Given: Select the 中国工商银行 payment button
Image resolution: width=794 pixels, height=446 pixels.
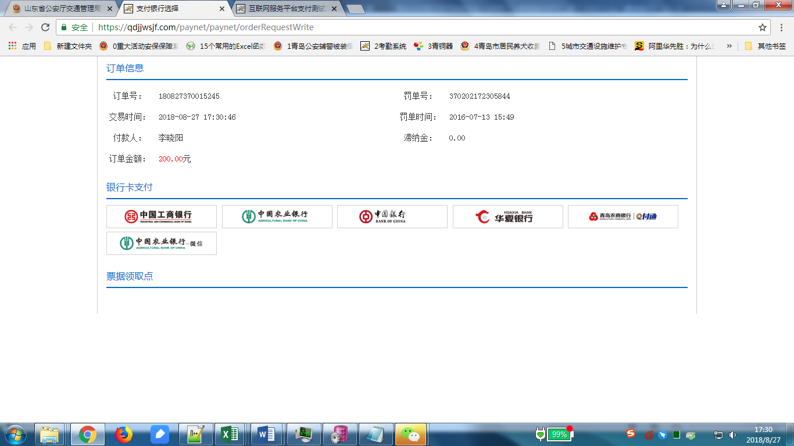Looking at the screenshot, I should point(161,216).
